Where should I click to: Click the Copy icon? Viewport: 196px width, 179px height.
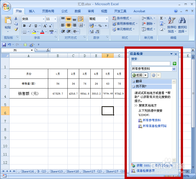[16, 24]
